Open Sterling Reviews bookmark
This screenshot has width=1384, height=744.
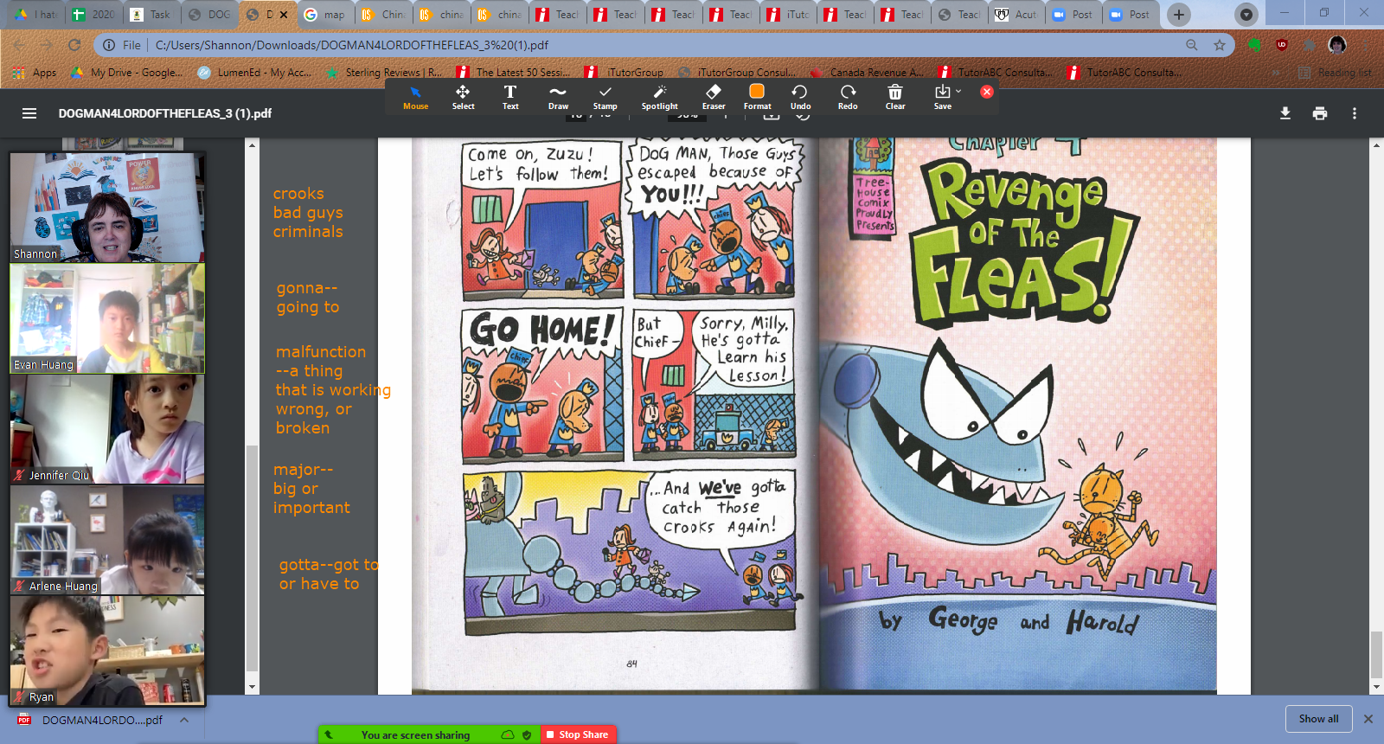point(384,73)
